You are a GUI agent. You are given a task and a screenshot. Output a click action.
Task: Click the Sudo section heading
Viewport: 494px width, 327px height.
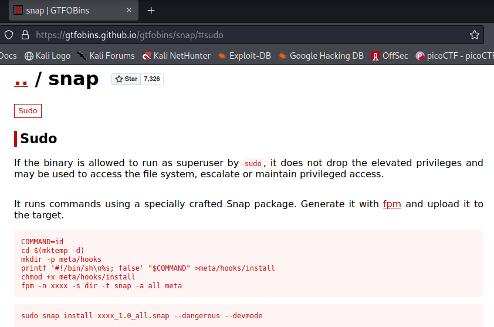(39, 139)
